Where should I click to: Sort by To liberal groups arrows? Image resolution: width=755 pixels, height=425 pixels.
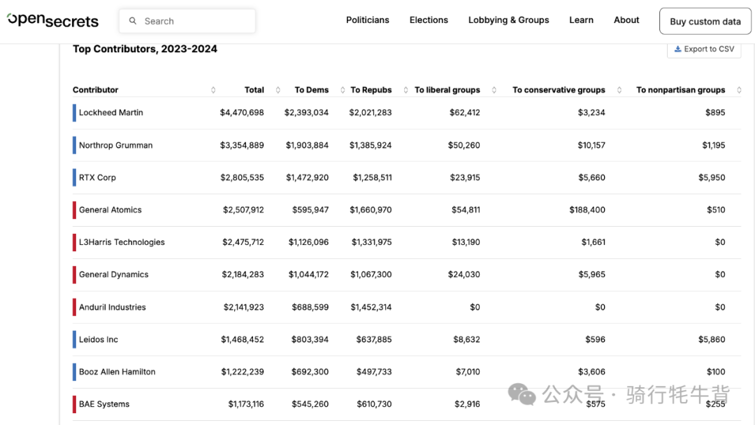(x=494, y=90)
